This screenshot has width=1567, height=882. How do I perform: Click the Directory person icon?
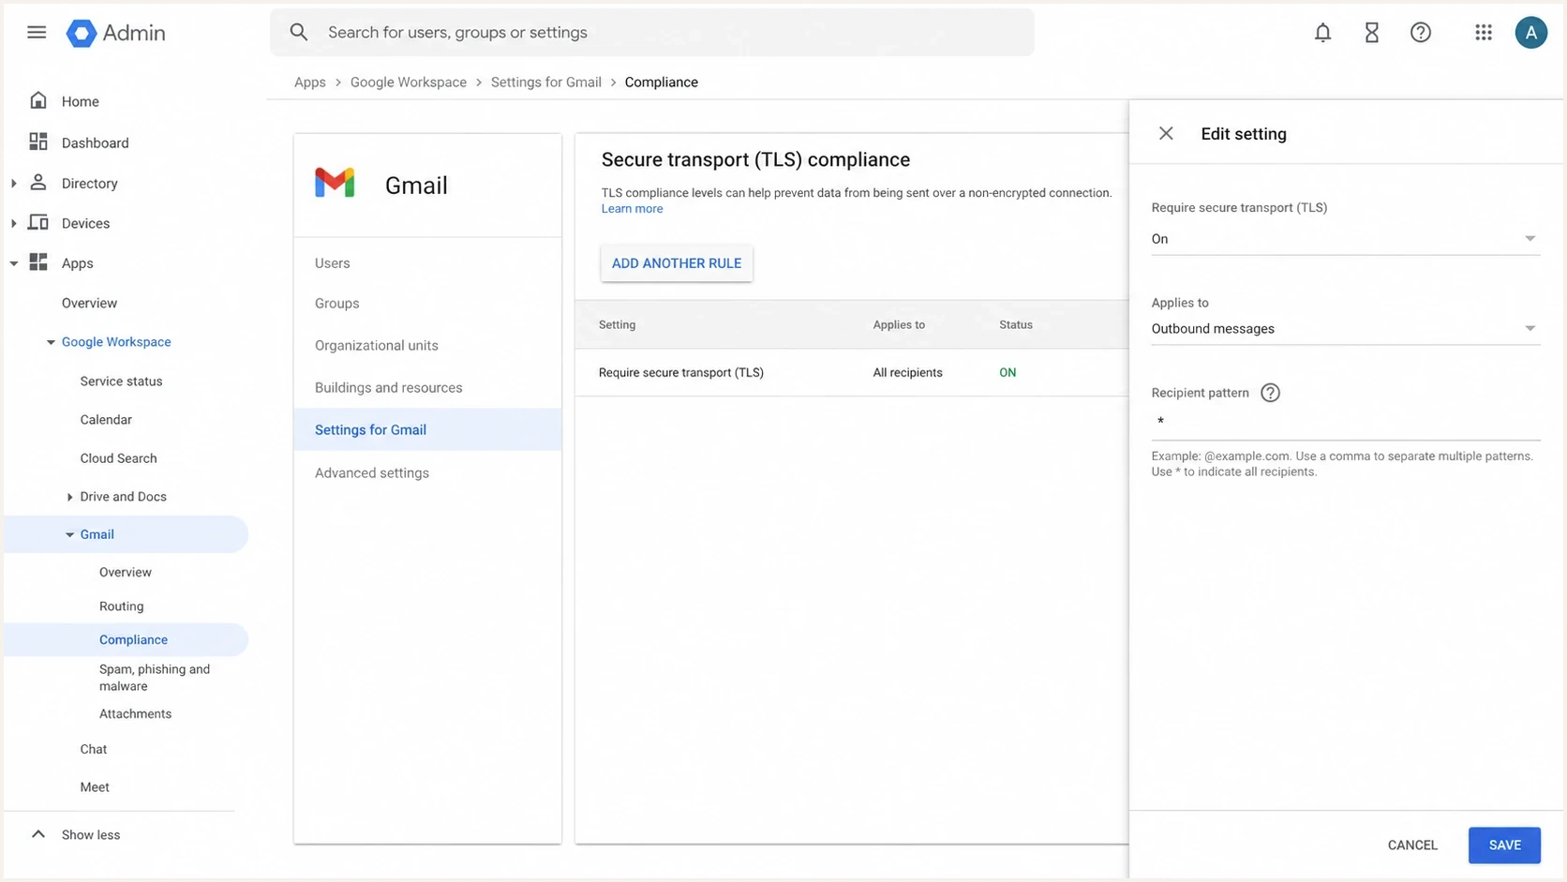[x=38, y=182]
